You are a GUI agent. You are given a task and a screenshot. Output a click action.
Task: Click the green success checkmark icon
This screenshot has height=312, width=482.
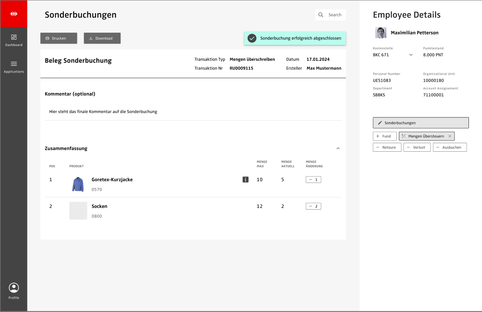click(252, 38)
